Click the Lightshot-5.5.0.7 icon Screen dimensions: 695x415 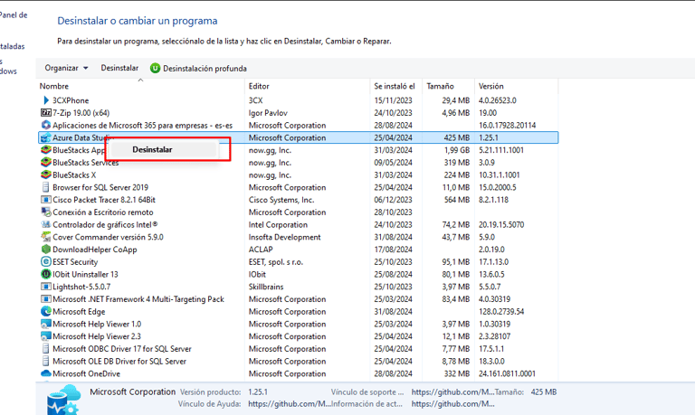pyautogui.click(x=45, y=287)
